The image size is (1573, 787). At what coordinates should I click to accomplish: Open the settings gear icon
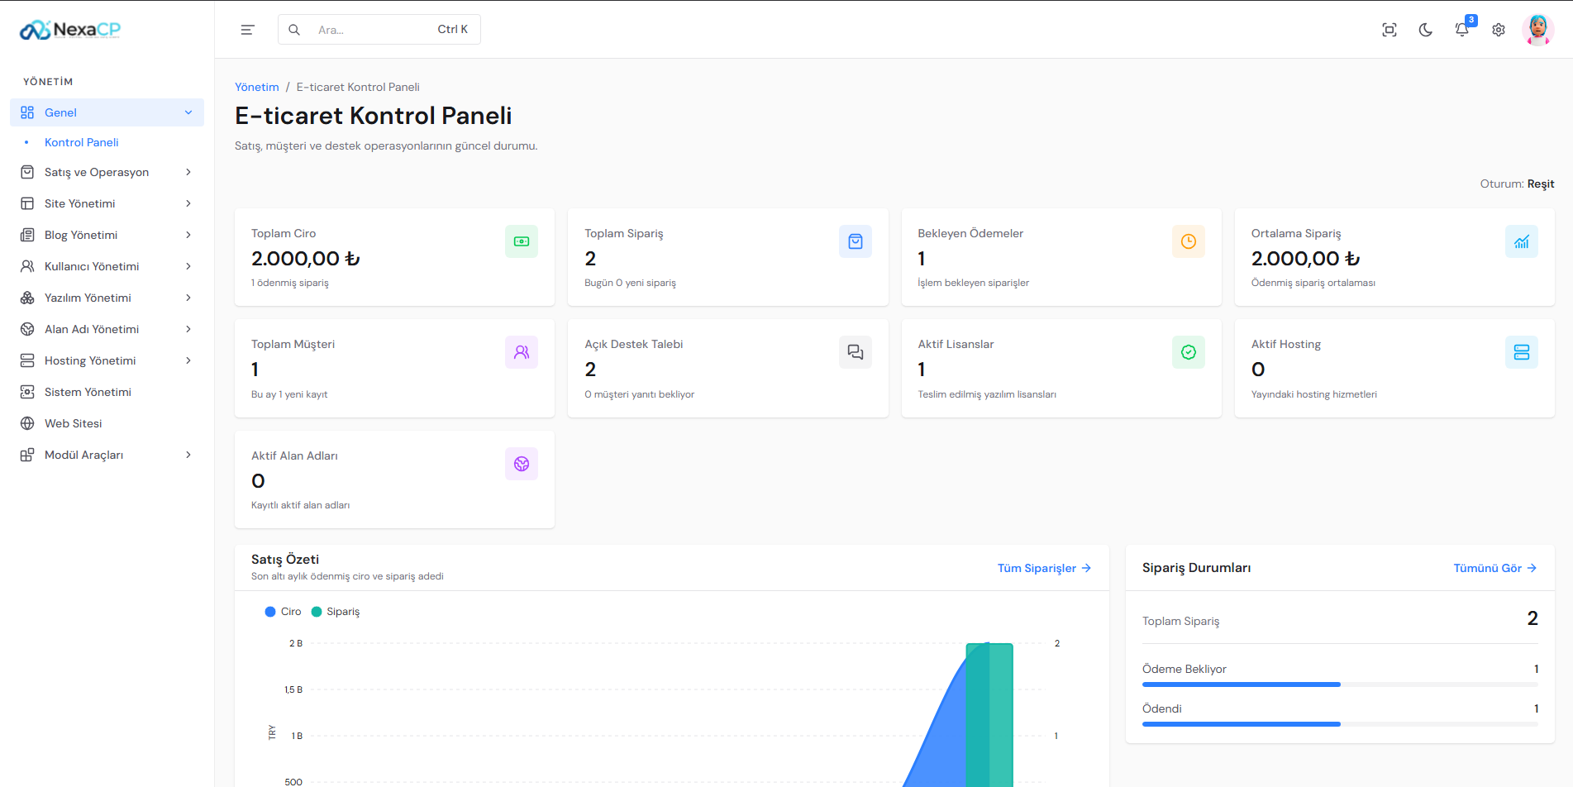click(1499, 30)
